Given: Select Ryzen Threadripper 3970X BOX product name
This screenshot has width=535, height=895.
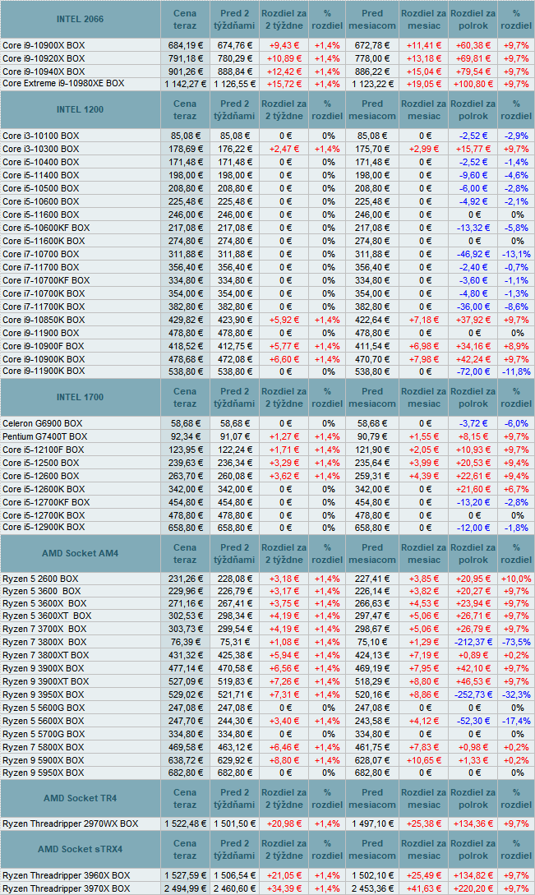Looking at the screenshot, I should (x=67, y=888).
